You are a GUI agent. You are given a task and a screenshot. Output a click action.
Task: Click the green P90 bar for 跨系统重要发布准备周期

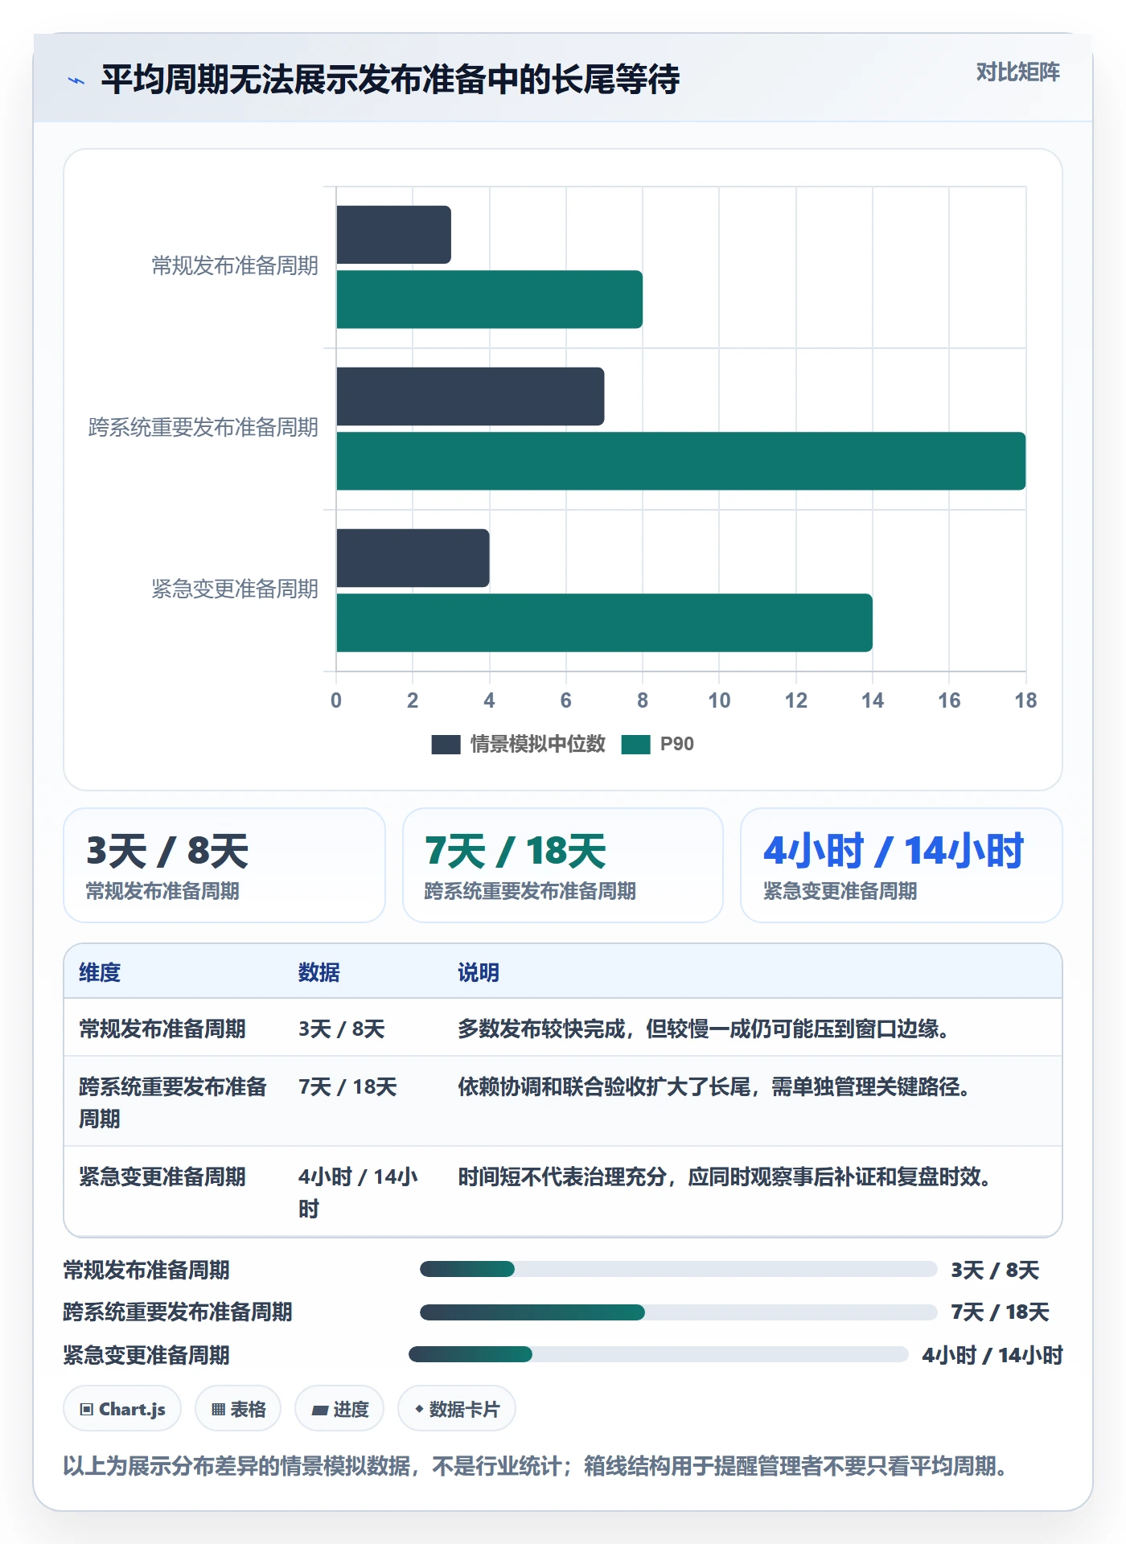click(680, 461)
